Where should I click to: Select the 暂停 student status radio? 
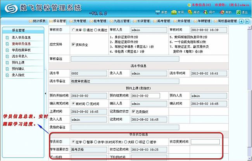(x=85, y=142)
